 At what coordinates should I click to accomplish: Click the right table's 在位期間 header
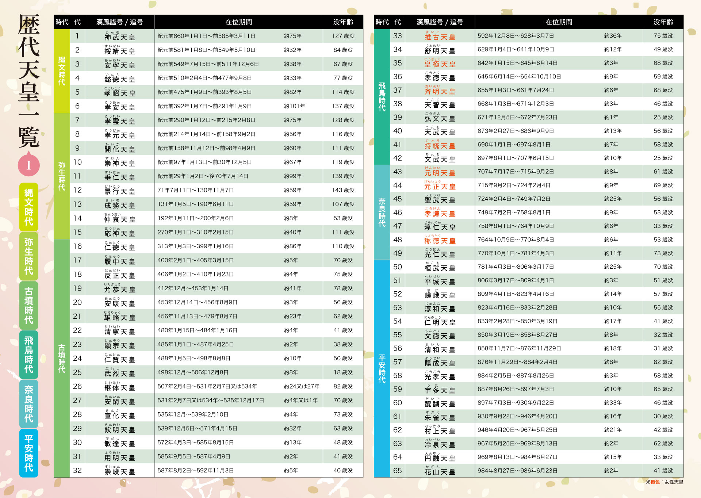tap(559, 22)
